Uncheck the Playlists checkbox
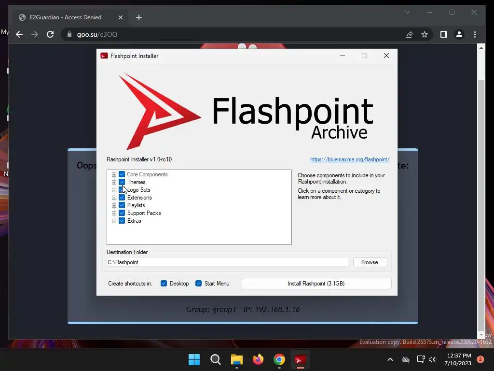This screenshot has height=371, width=494. tap(122, 205)
